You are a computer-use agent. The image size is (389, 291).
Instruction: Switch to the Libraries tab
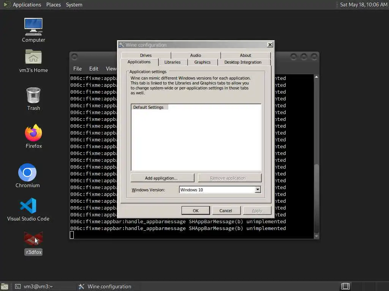(x=172, y=62)
